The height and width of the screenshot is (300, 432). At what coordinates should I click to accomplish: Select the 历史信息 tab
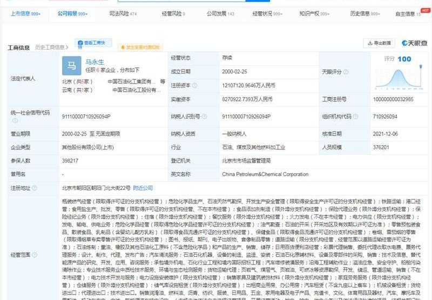[365, 14]
